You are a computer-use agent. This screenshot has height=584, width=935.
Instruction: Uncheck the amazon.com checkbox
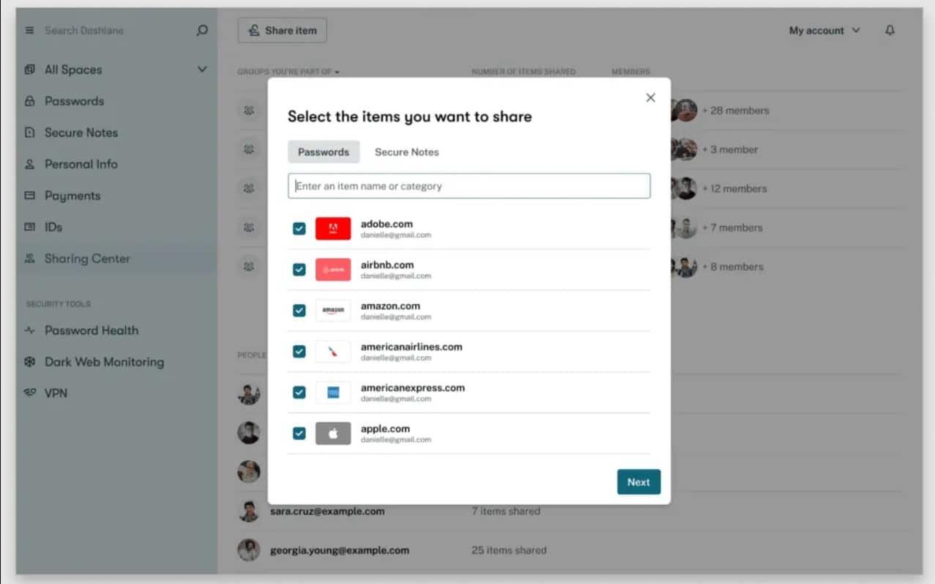(x=299, y=310)
